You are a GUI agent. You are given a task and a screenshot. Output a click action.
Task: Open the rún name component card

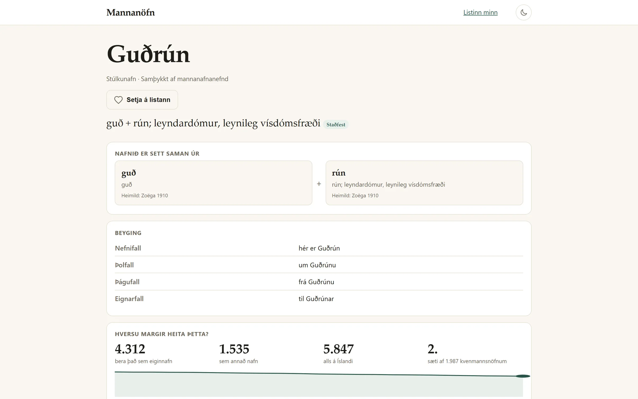(424, 183)
